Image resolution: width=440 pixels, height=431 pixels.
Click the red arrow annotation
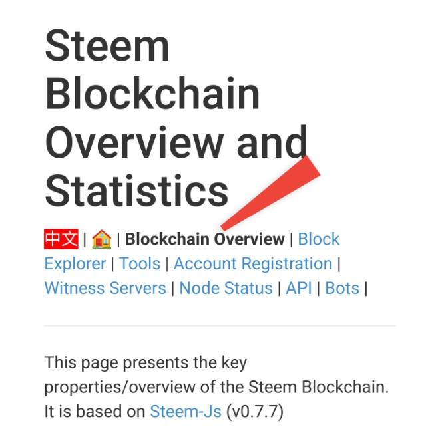(x=270, y=193)
